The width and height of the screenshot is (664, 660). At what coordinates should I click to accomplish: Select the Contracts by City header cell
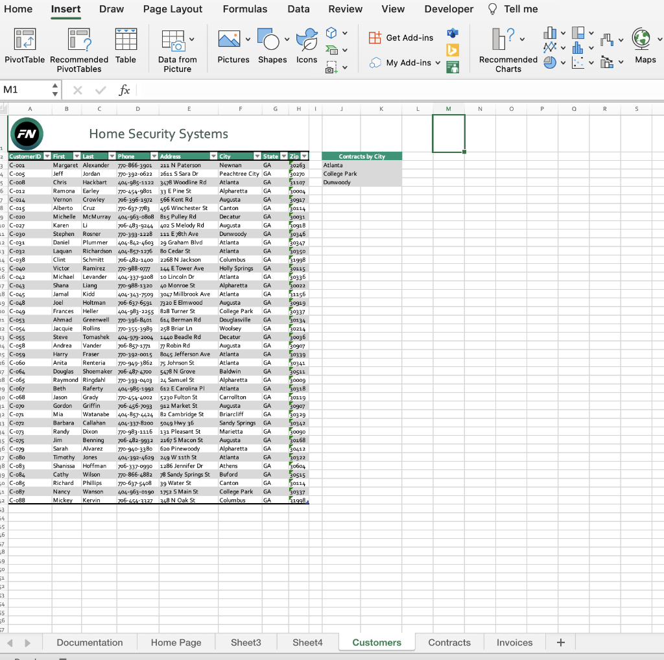pyautogui.click(x=362, y=156)
